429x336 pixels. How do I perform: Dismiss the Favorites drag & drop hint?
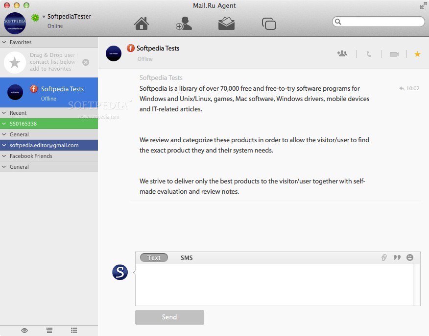pos(86,62)
